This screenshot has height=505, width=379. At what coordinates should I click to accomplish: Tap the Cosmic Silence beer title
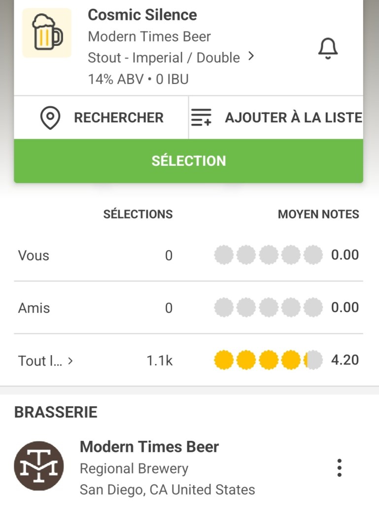point(142,15)
